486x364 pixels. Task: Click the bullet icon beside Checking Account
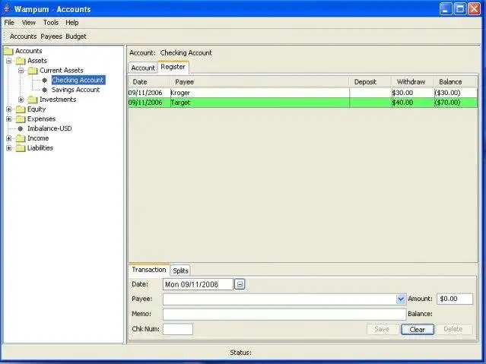point(45,81)
